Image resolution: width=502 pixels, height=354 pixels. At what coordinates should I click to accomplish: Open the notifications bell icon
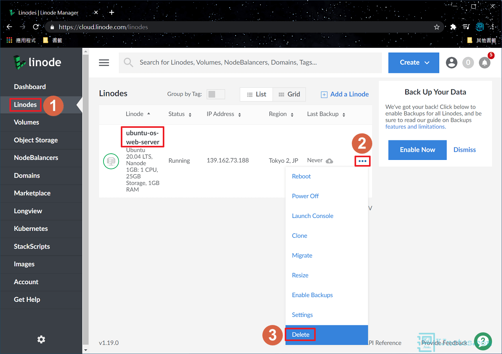tap(485, 63)
